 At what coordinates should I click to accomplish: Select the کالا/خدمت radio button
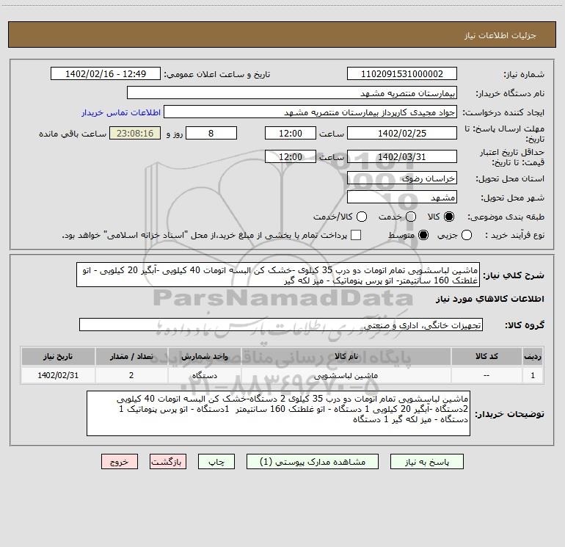tap(362, 217)
